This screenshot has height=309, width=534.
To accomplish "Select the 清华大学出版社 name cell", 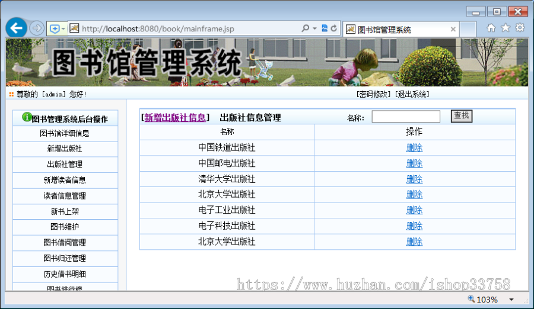I will [x=227, y=179].
